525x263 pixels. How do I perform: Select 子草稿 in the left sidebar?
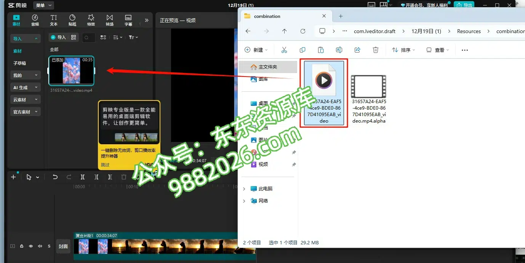point(20,63)
